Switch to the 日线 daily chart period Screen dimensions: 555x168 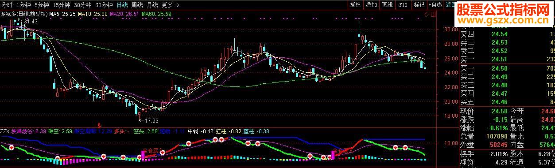pyautogui.click(x=122, y=5)
